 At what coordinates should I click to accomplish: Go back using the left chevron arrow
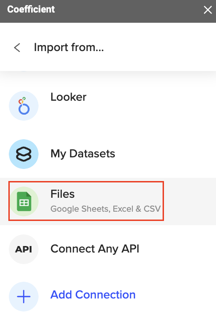tap(17, 47)
